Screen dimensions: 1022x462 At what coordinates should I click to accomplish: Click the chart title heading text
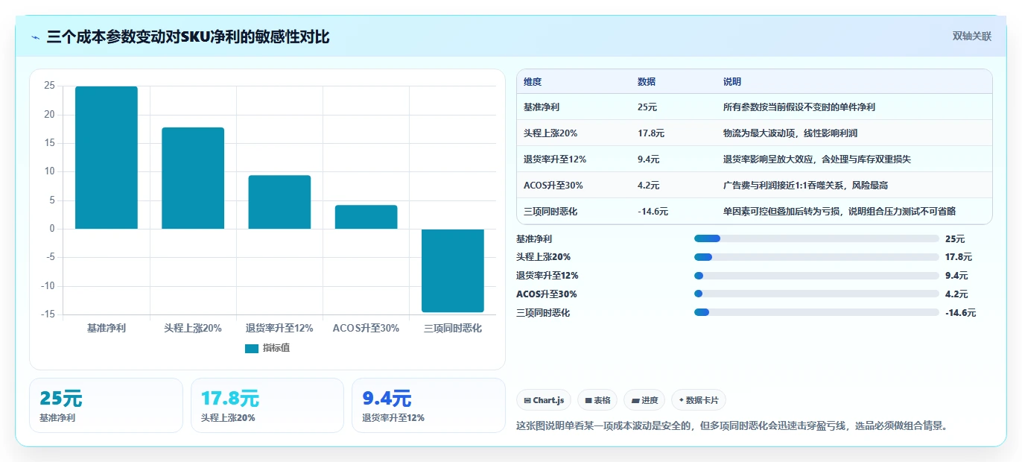188,37
